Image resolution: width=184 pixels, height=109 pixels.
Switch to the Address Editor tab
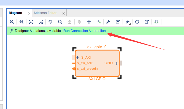coord(45,13)
